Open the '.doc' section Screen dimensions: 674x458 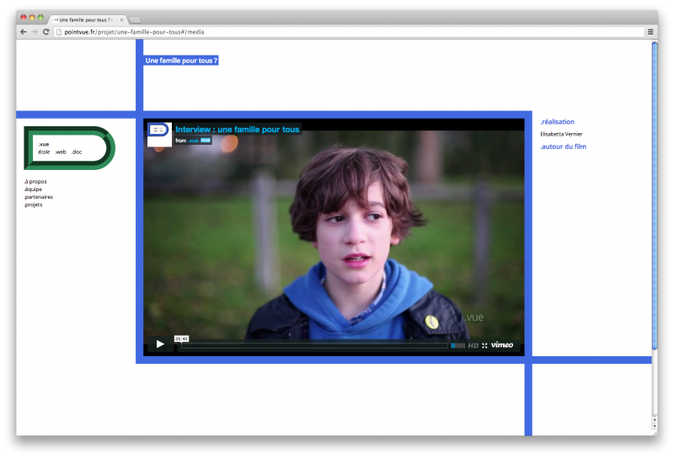click(77, 152)
